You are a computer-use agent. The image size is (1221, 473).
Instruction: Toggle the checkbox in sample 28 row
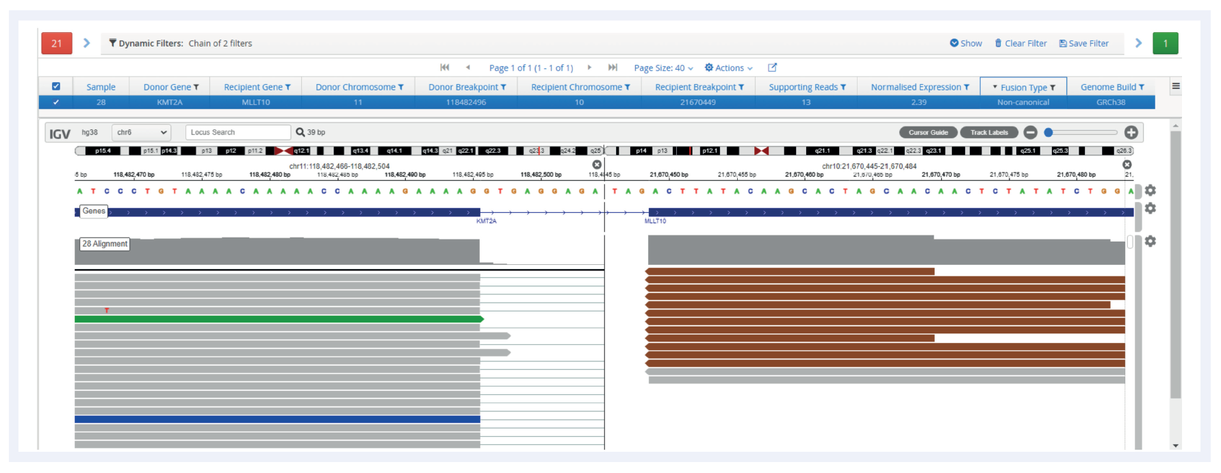point(56,102)
